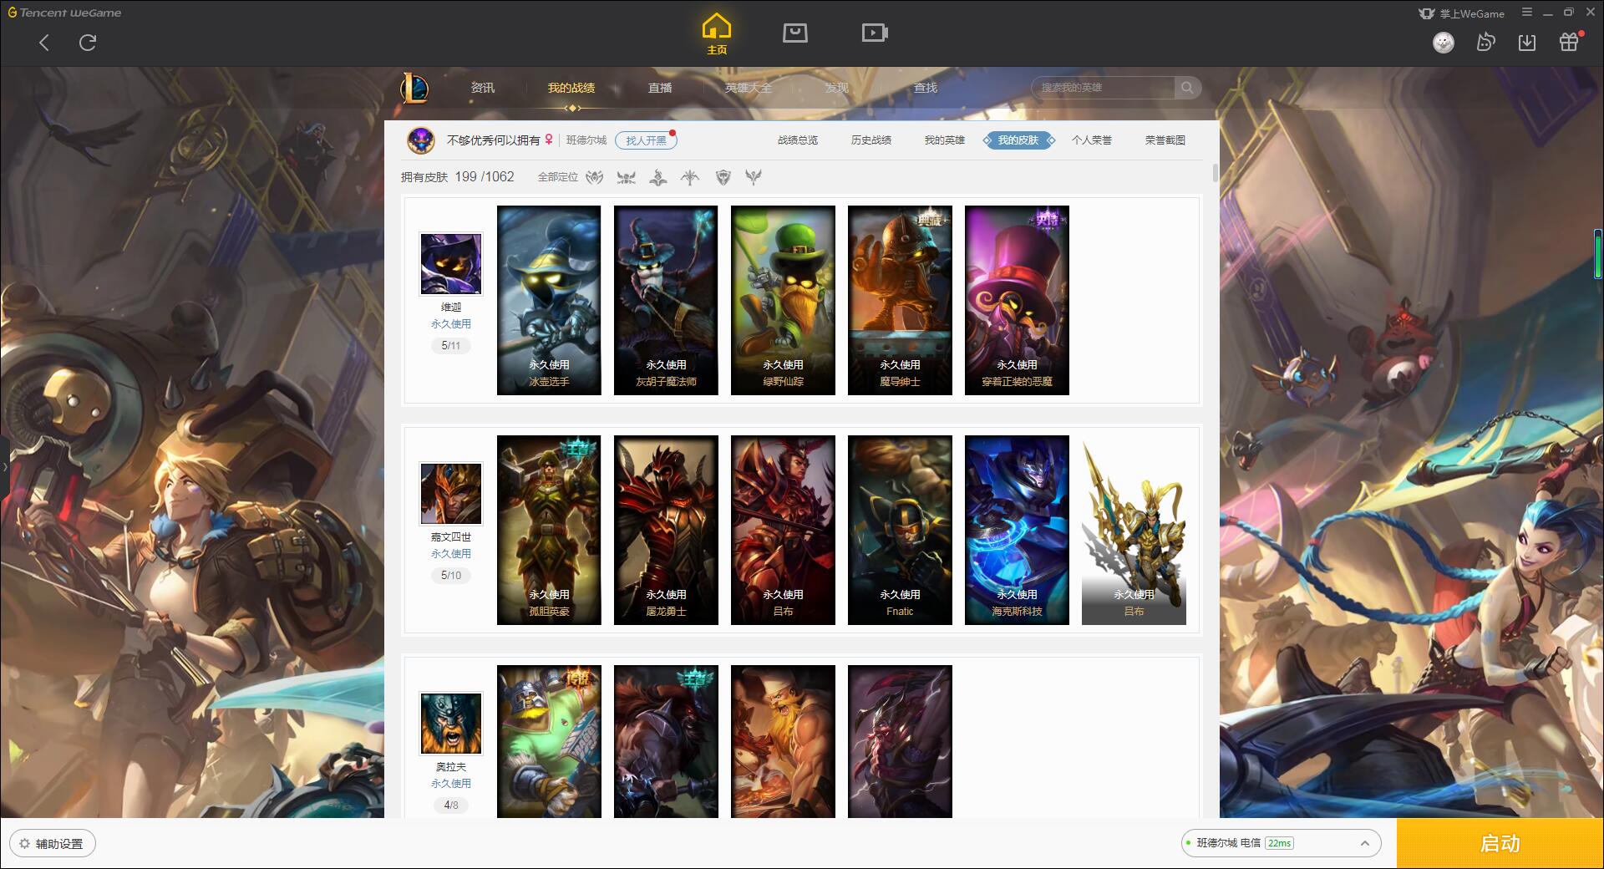1604x869 pixels.
Task: Filter skins by third role icon after 全部定位
Action: point(658,177)
